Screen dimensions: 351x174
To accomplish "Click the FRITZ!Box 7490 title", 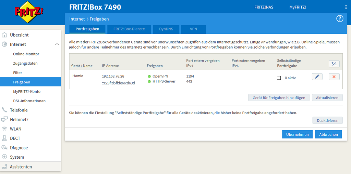I will click(95, 7).
